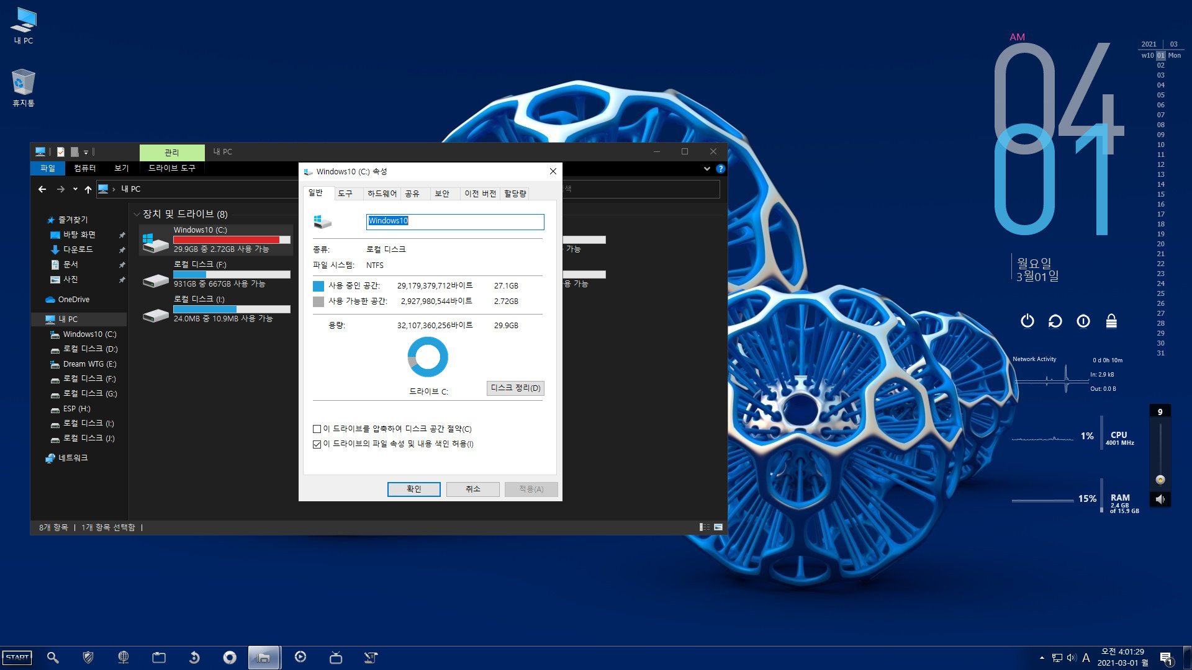Uncheck the file content indexing checkbox
The width and height of the screenshot is (1192, 670).
click(317, 444)
